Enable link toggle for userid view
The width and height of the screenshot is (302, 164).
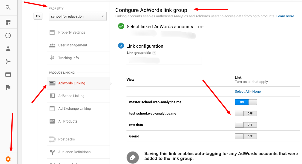(x=246, y=136)
